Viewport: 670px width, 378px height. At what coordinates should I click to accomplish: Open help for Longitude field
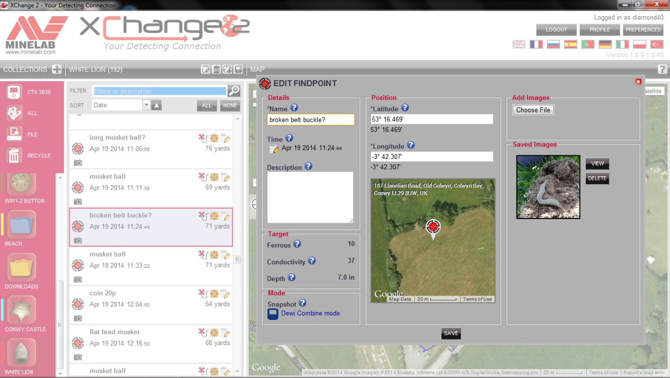411,145
